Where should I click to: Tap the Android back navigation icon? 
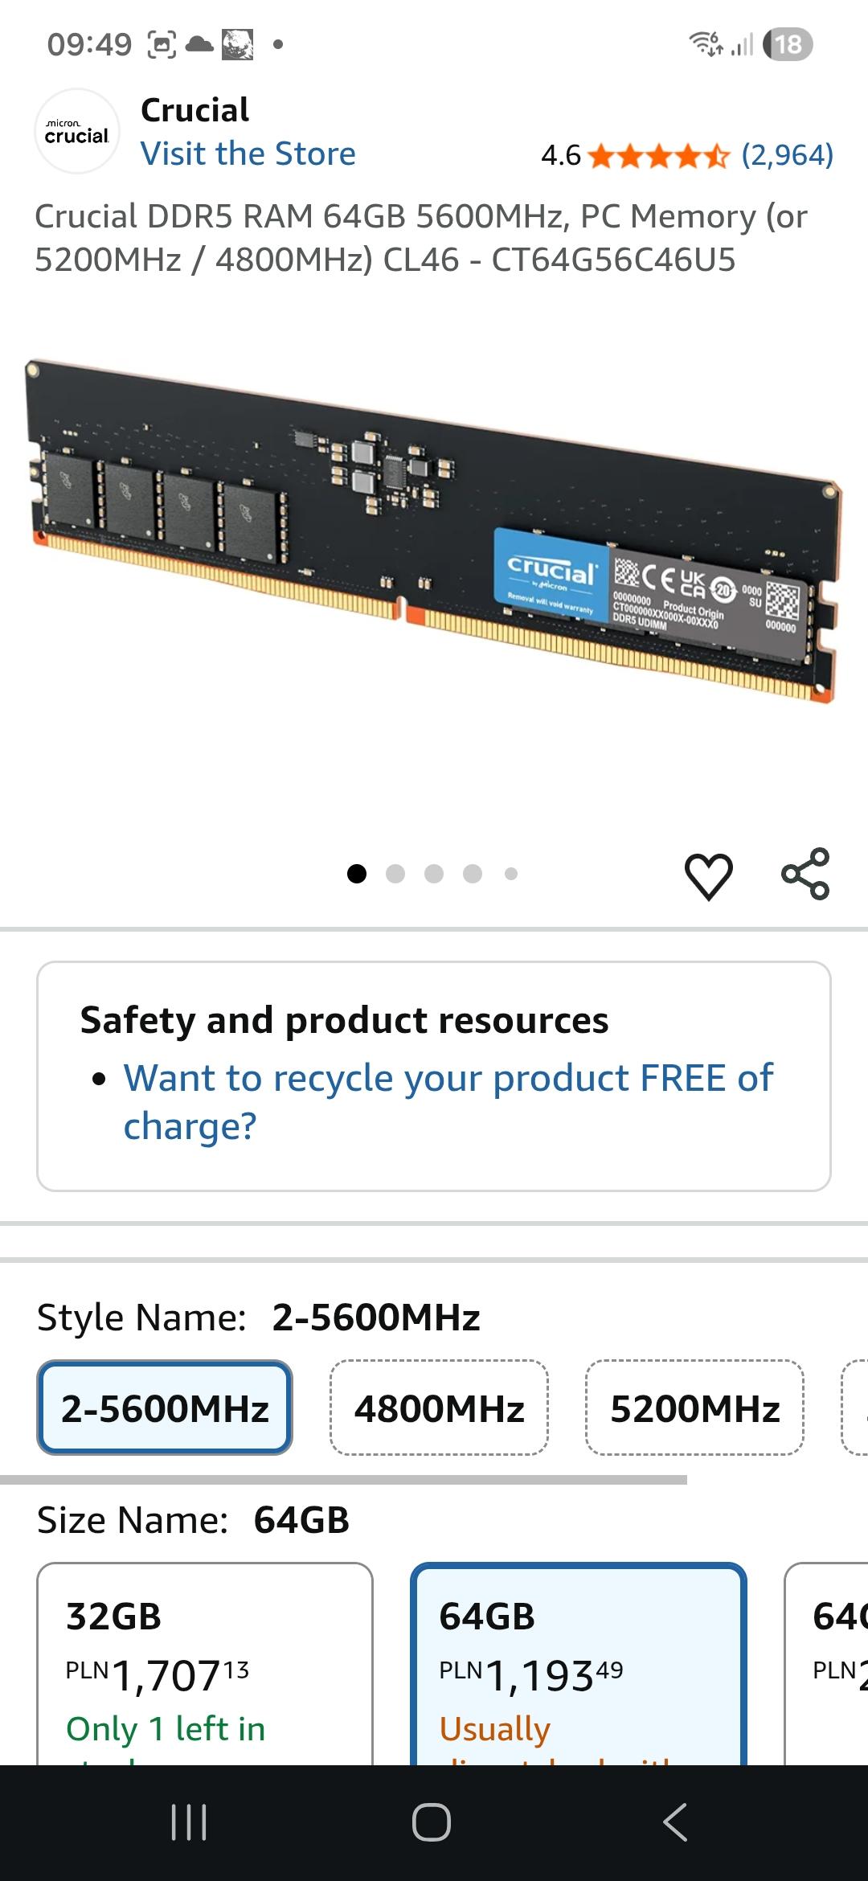pos(675,1822)
